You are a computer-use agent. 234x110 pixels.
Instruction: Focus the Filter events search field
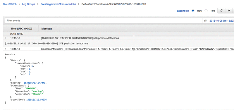pyautogui.click(x=104, y=20)
